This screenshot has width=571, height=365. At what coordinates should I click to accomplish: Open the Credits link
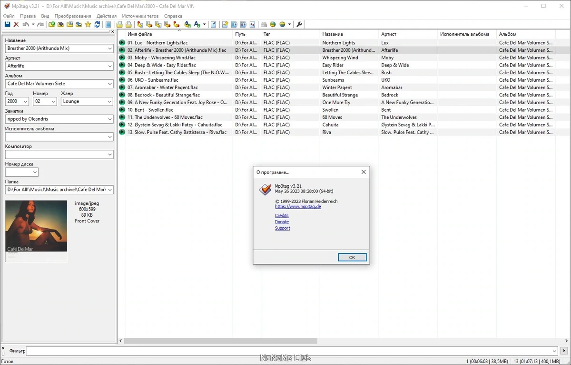pos(282,216)
